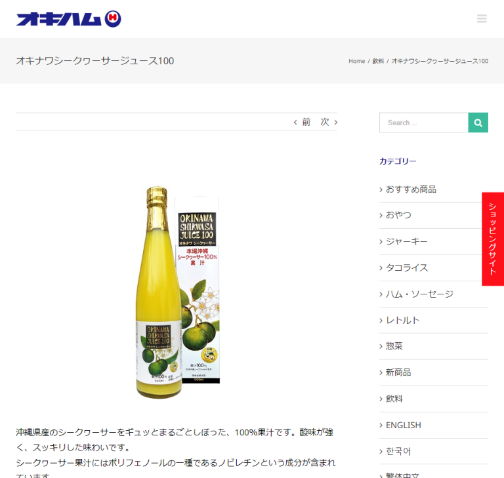The width and height of the screenshot is (504, 478).
Task: Switch to the 한국어 category link
Action: (398, 451)
